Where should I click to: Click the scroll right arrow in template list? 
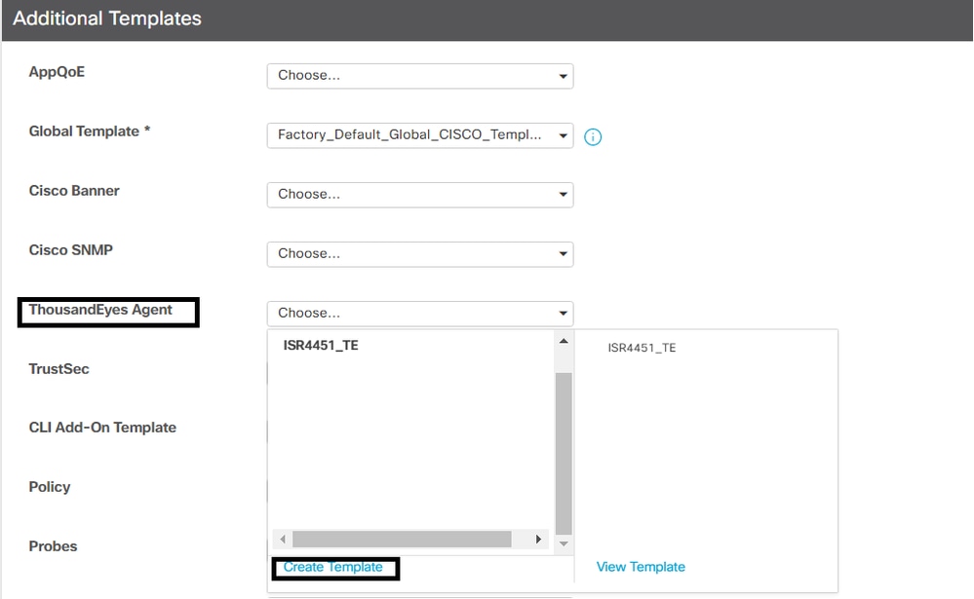coord(538,539)
